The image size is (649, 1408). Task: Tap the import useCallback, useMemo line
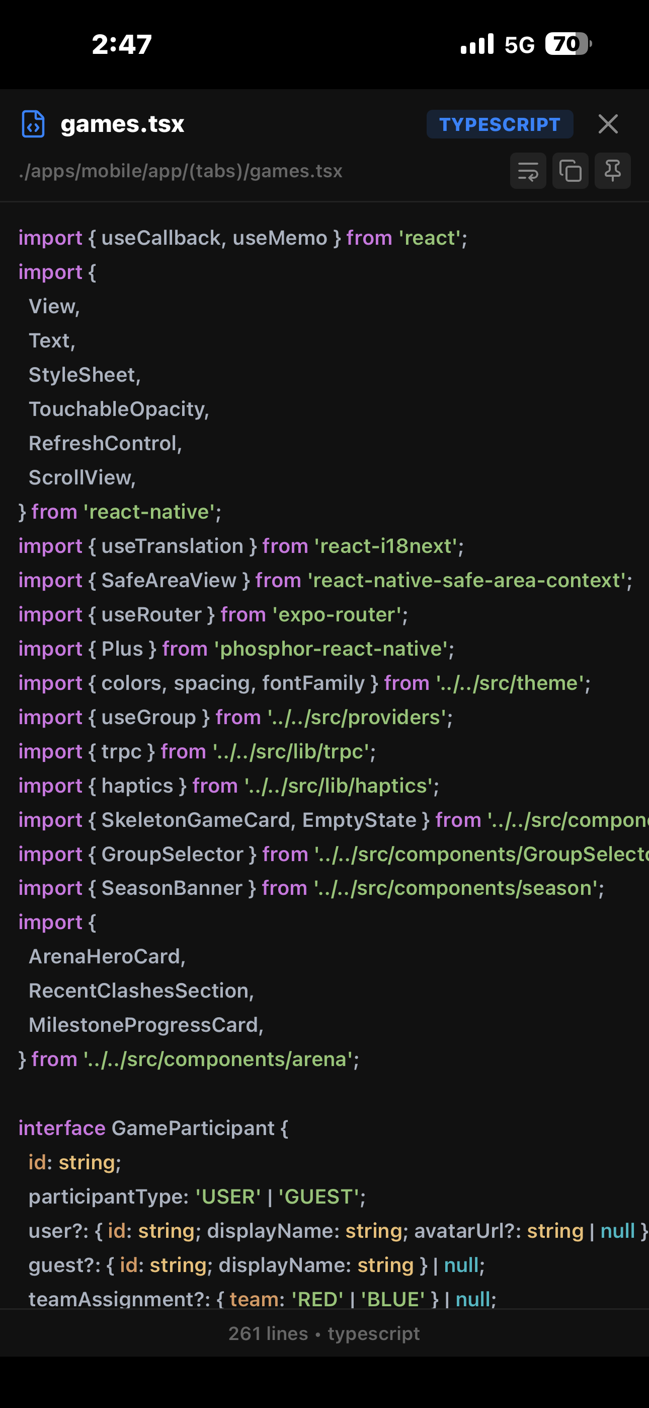pos(242,238)
